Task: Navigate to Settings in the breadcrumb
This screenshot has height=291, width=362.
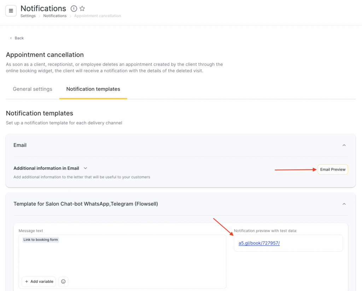Action: (x=28, y=16)
